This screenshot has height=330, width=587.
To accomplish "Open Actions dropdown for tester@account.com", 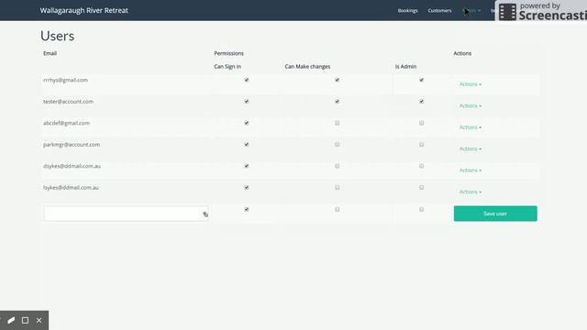I will pyautogui.click(x=471, y=106).
